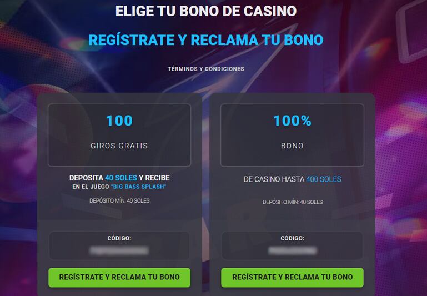Select the 100% Bono offer box

coord(292,135)
